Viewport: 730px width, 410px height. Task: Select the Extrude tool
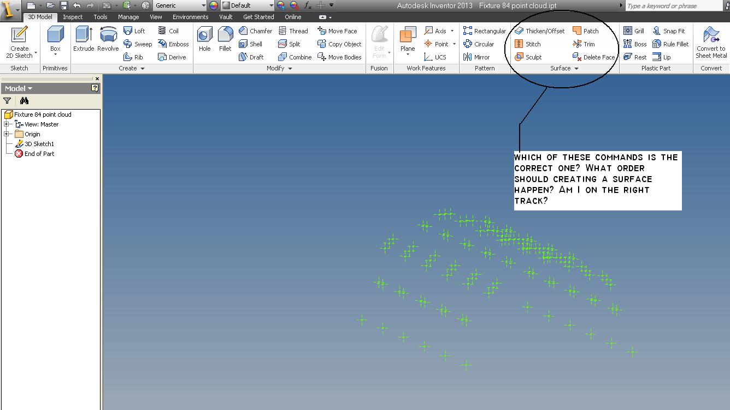point(84,39)
